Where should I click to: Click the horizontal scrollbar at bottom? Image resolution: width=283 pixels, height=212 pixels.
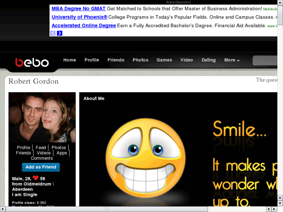click(106, 209)
